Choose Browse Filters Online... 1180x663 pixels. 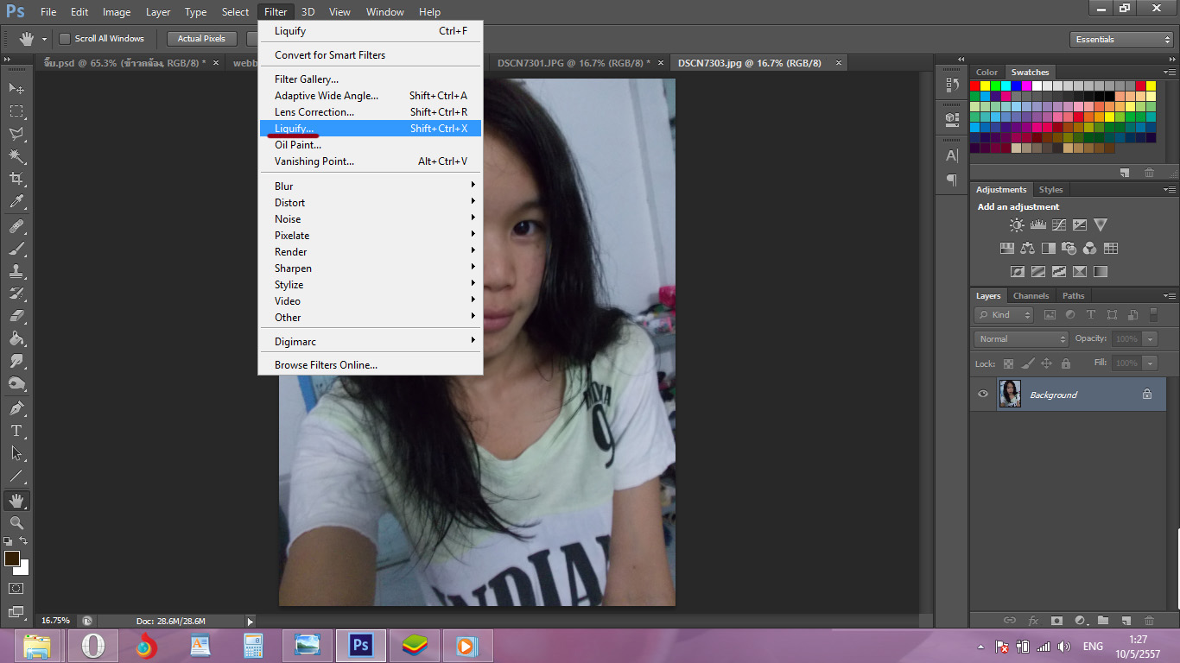[x=370, y=365]
